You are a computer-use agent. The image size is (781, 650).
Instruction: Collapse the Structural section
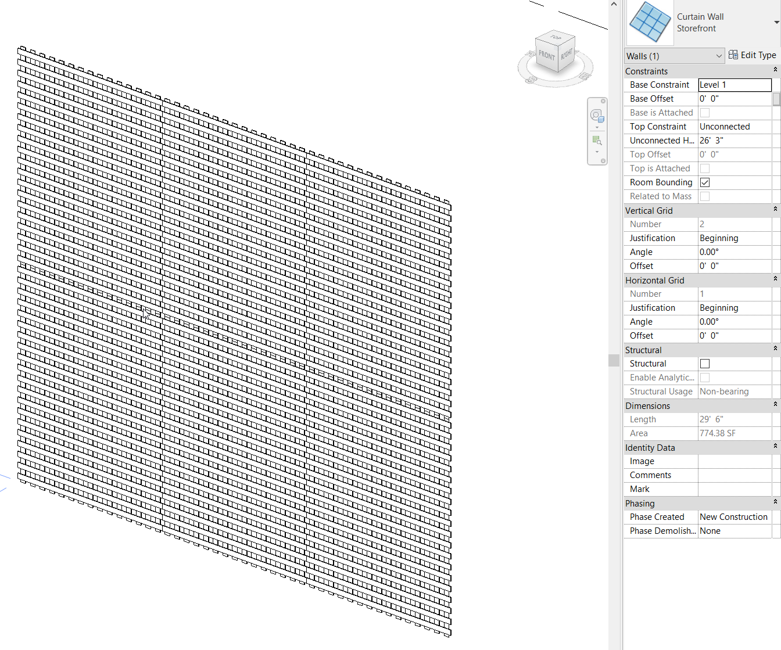click(775, 349)
